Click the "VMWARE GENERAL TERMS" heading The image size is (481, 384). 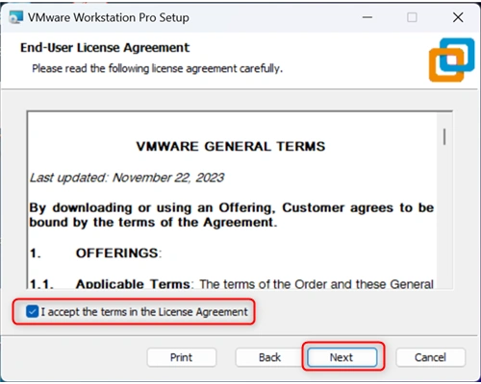click(231, 146)
